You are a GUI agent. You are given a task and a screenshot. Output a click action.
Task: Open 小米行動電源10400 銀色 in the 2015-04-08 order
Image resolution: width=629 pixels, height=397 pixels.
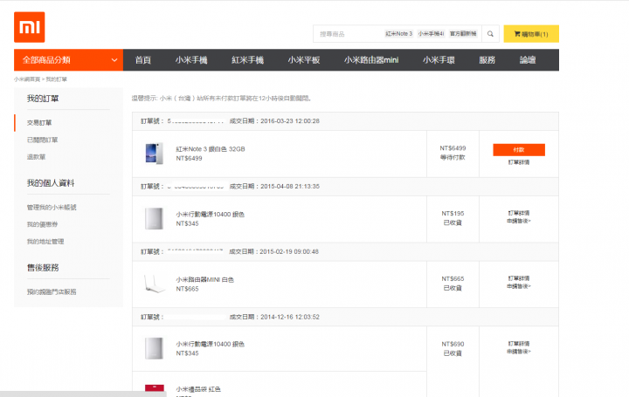(x=210, y=215)
